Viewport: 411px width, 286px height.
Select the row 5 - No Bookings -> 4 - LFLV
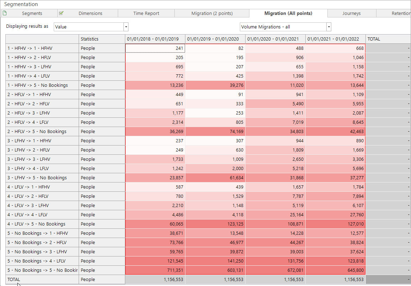[42, 261]
